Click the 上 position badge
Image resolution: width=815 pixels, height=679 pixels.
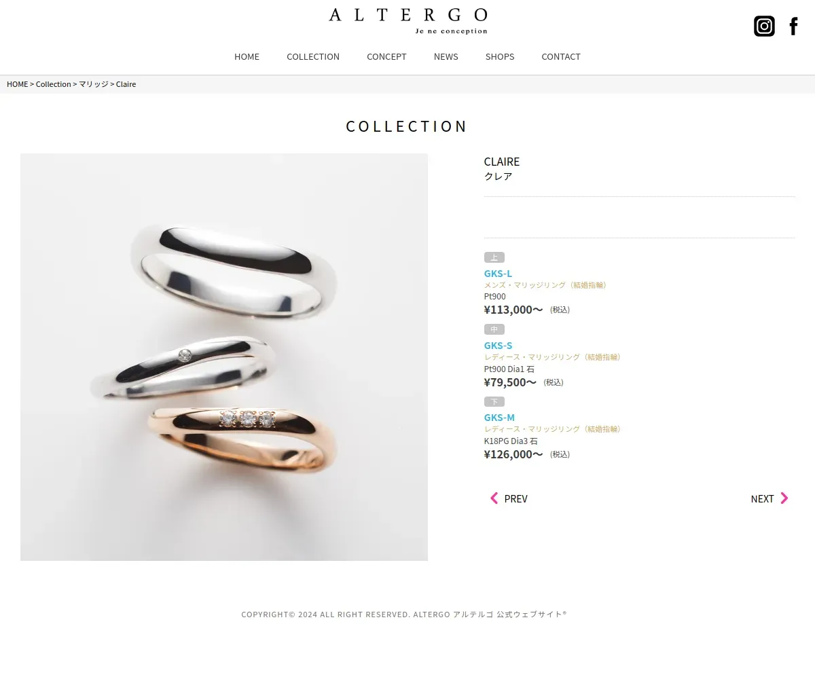(494, 257)
